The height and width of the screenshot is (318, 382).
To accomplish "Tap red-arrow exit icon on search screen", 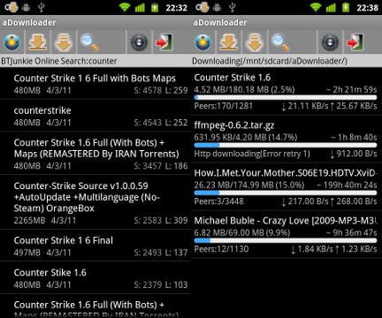I will coord(164,42).
